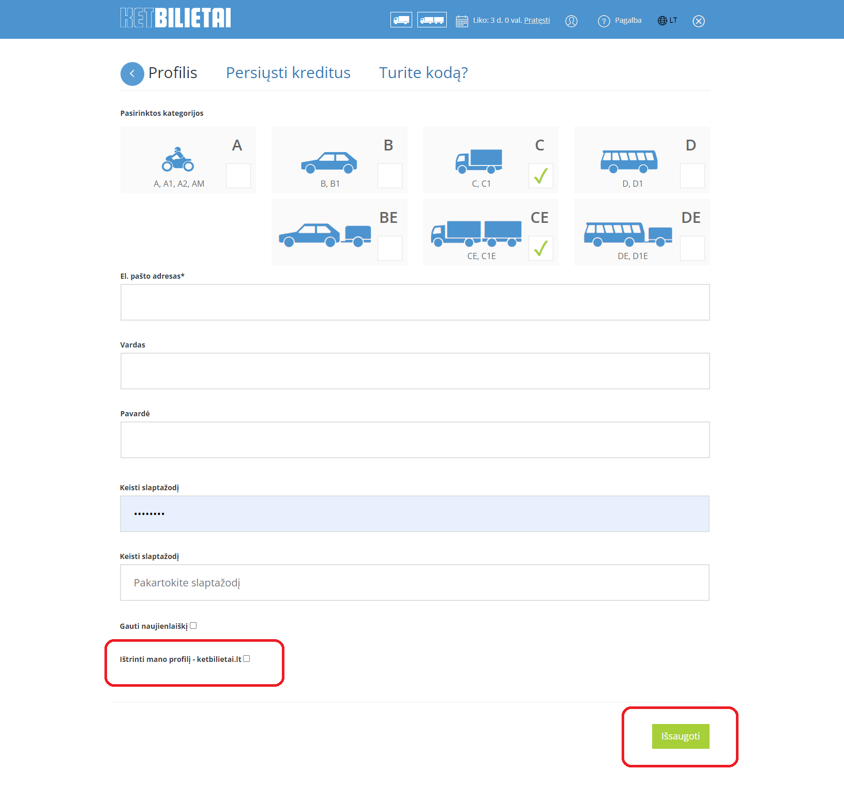Click the single truck icon in header
This screenshot has height=785, width=844.
(401, 20)
